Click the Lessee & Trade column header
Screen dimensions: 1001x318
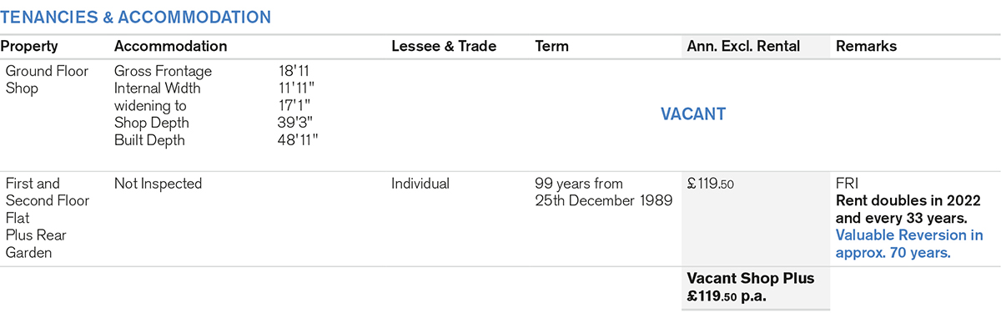444,47
